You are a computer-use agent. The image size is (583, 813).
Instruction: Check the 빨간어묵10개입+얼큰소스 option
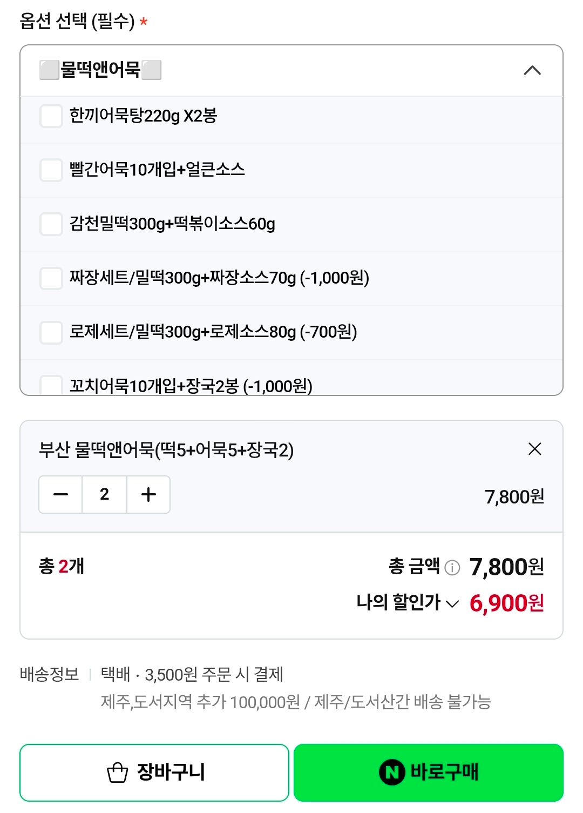point(51,170)
